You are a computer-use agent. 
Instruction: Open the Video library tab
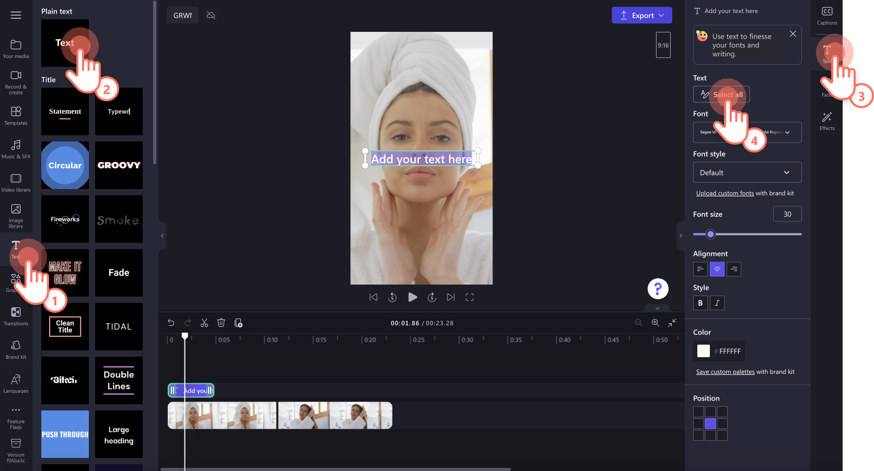click(x=16, y=183)
